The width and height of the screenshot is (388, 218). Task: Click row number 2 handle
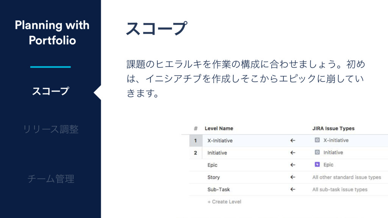pos(196,153)
